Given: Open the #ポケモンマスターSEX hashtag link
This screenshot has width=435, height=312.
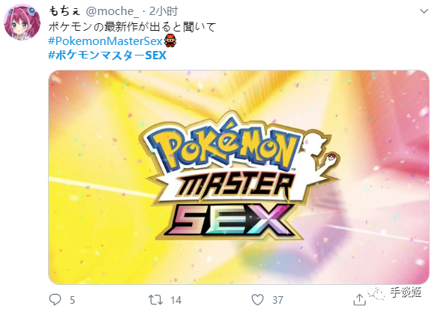Looking at the screenshot, I should (107, 55).
